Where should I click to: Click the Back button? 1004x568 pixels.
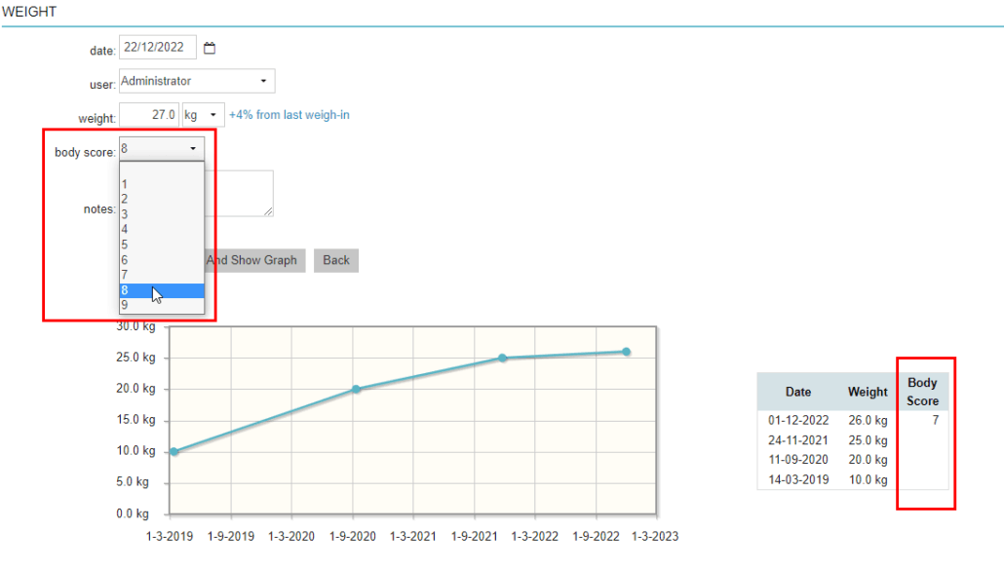(x=335, y=260)
